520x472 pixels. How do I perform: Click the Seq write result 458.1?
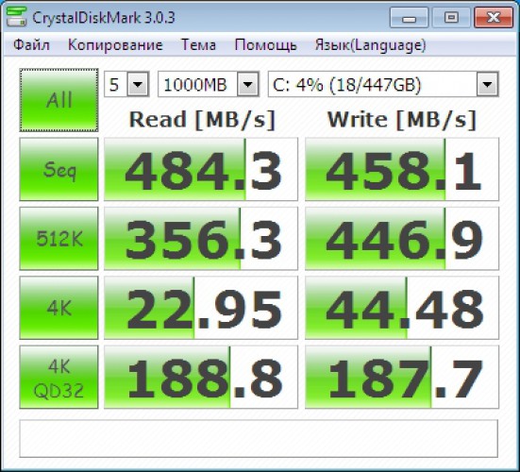(402, 169)
